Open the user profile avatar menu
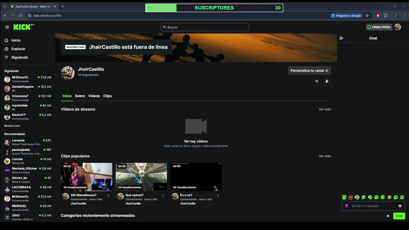The width and height of the screenshot is (409, 230). tap(397, 27)
